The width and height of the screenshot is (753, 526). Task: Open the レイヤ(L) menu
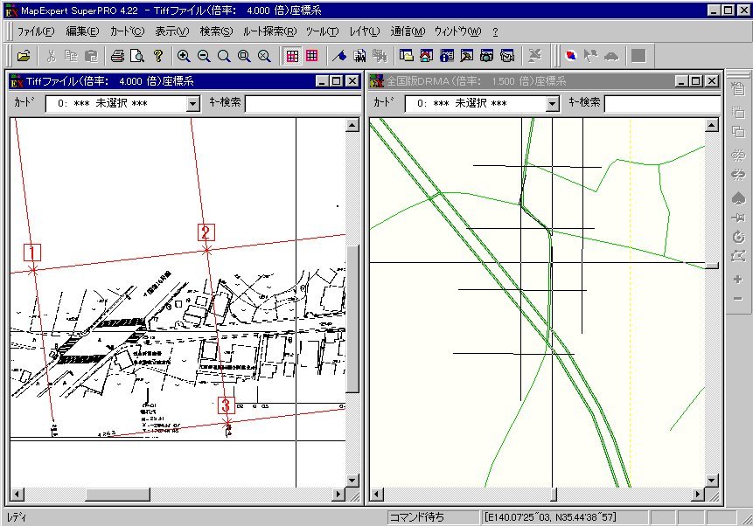[365, 31]
